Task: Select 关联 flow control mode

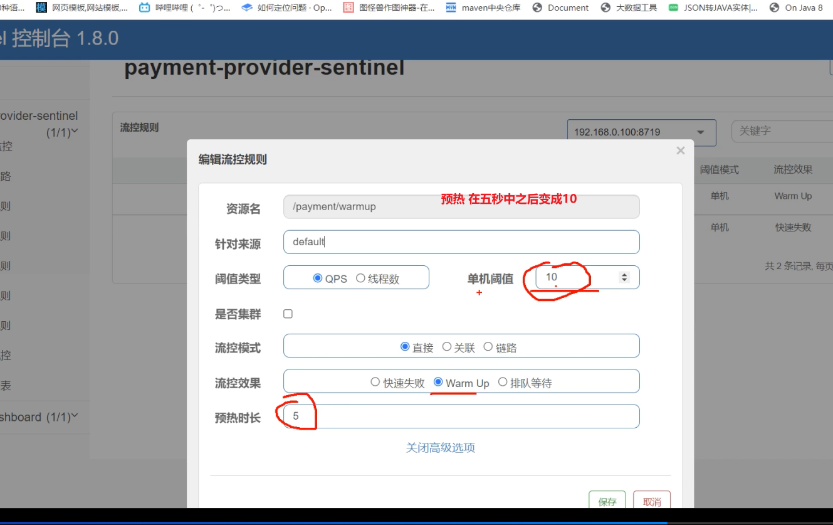Action: 447,346
